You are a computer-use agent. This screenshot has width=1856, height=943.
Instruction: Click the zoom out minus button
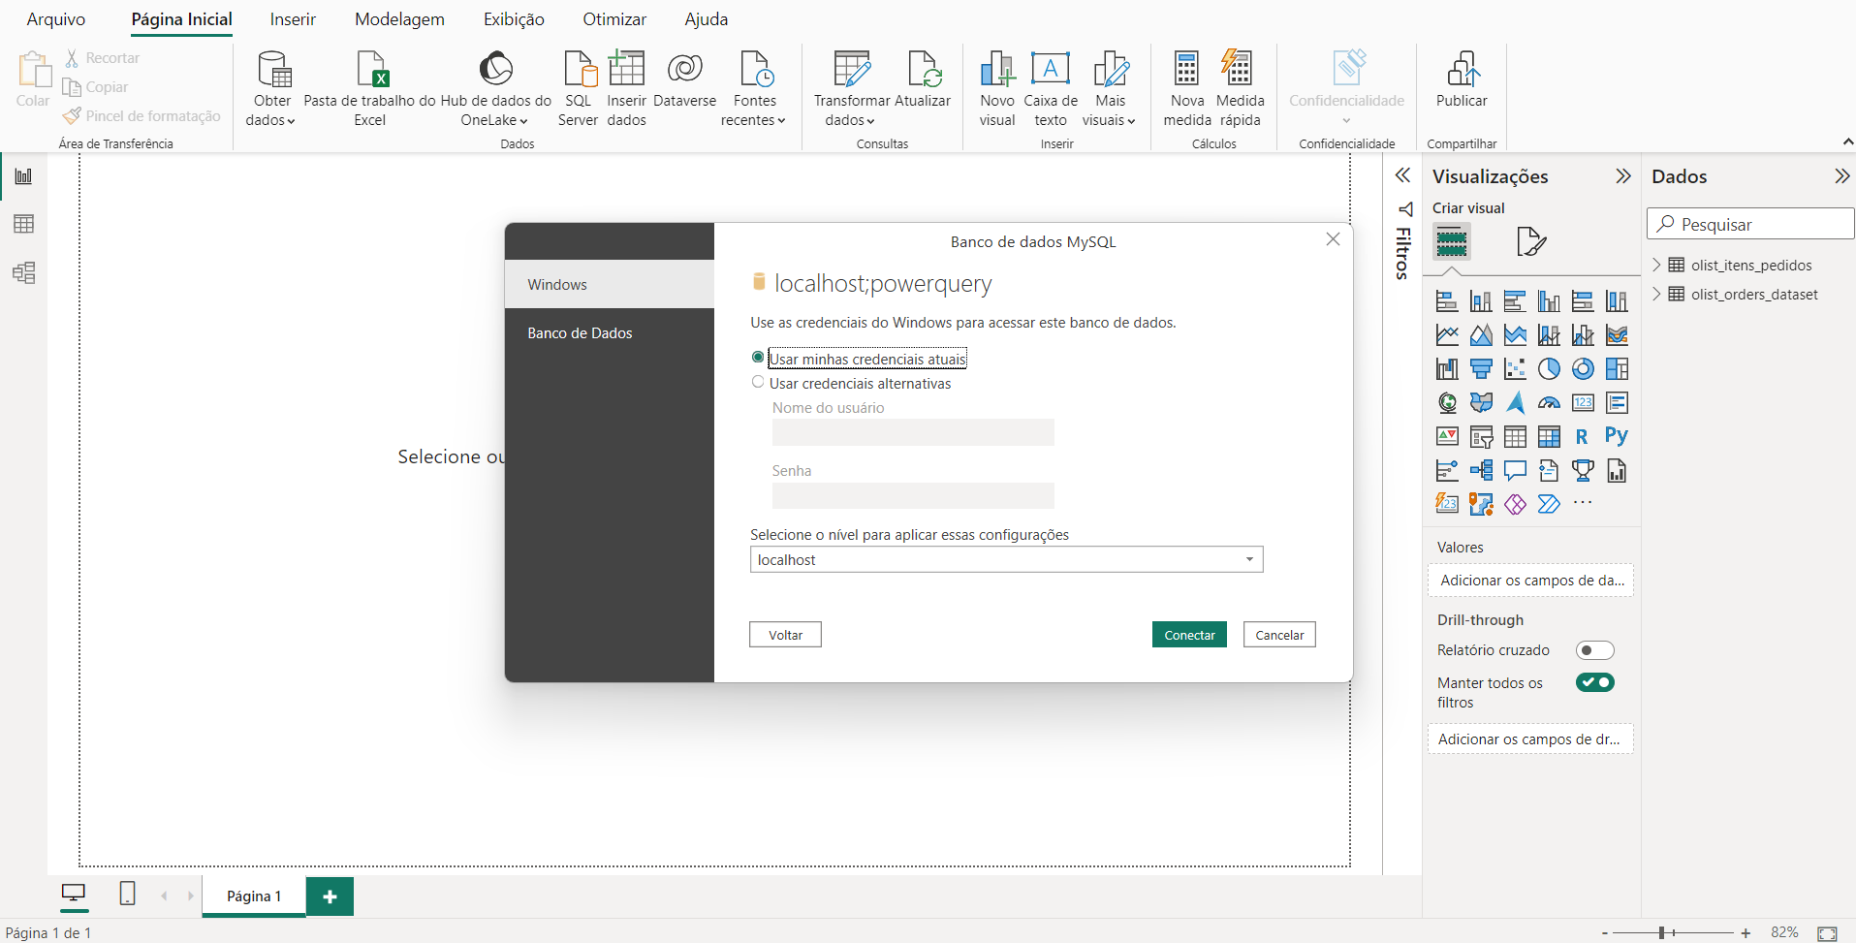tap(1605, 932)
